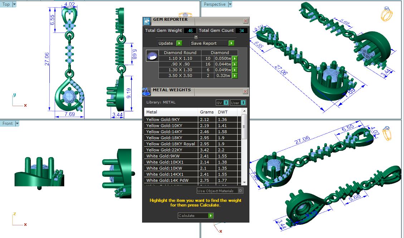The height and width of the screenshot is (238, 404).
Task: Enable Use Object Materials option
Action: tap(240, 191)
